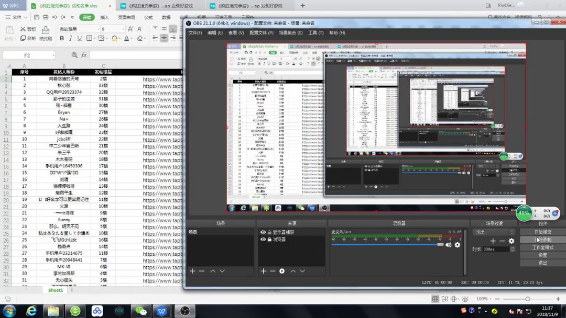566x318 pixels.
Task: Click the insert function fx icon
Action: pyautogui.click(x=83, y=55)
